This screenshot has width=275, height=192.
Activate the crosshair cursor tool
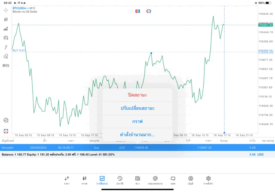coord(6,10)
